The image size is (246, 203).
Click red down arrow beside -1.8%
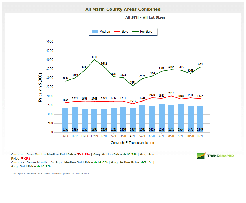[78, 155]
